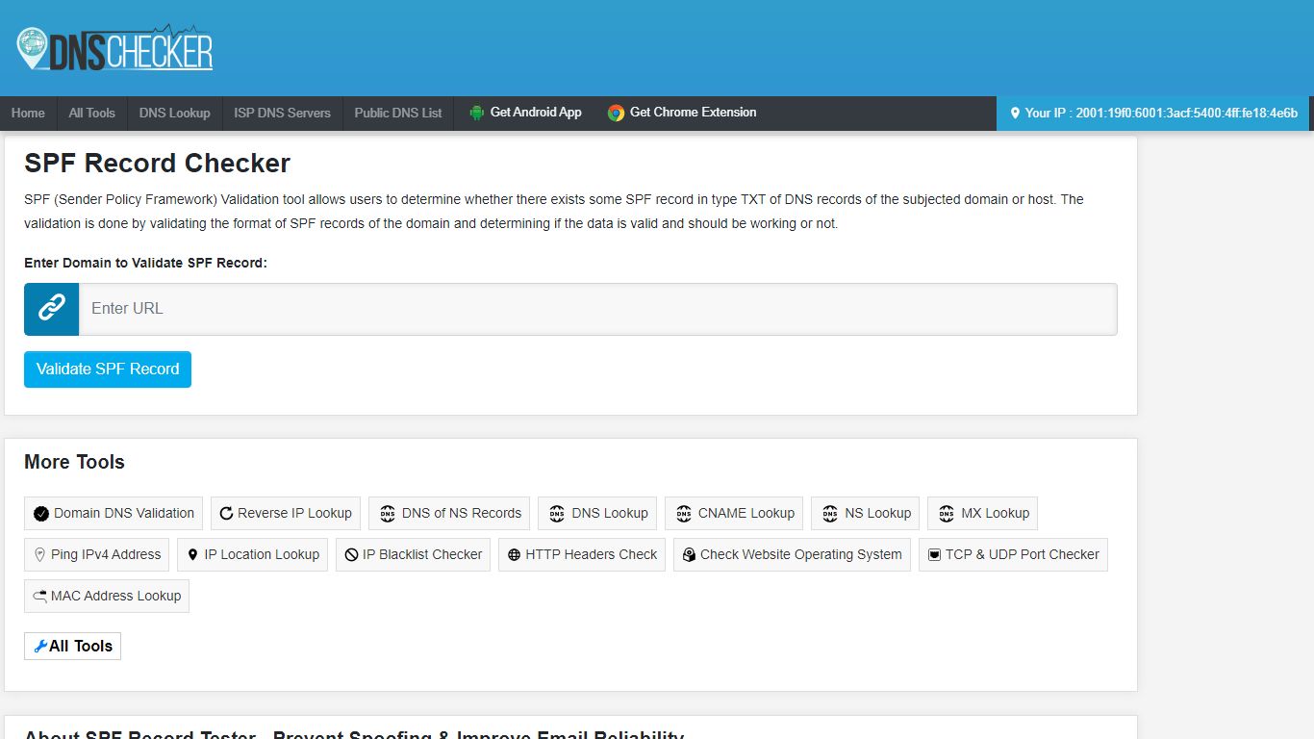Click icon on Check Website Operating System

(x=690, y=555)
